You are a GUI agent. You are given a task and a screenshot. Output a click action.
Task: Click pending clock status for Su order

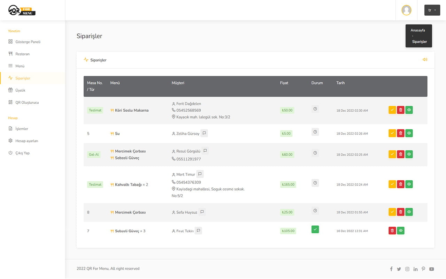(x=315, y=132)
